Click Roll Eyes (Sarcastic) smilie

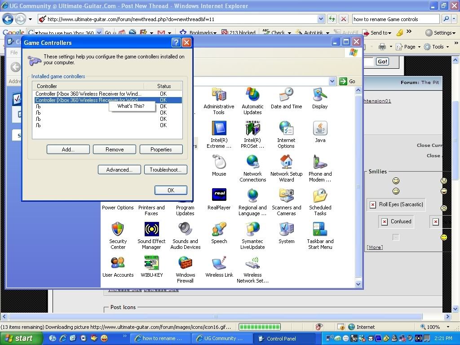[396, 204]
